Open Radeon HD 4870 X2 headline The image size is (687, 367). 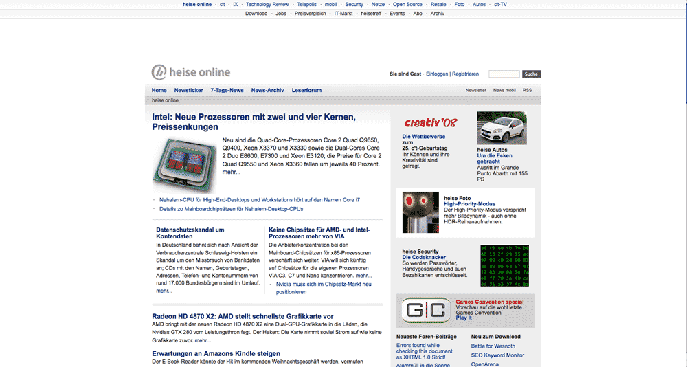pyautogui.click(x=243, y=317)
